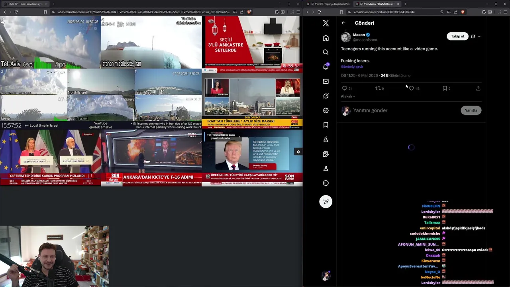
Task: Click the repost icon with 9
Action: point(378,88)
